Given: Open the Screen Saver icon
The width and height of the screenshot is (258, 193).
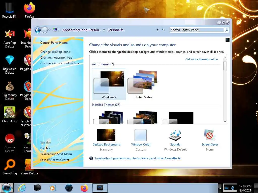Looking at the screenshot, I should [x=210, y=135].
